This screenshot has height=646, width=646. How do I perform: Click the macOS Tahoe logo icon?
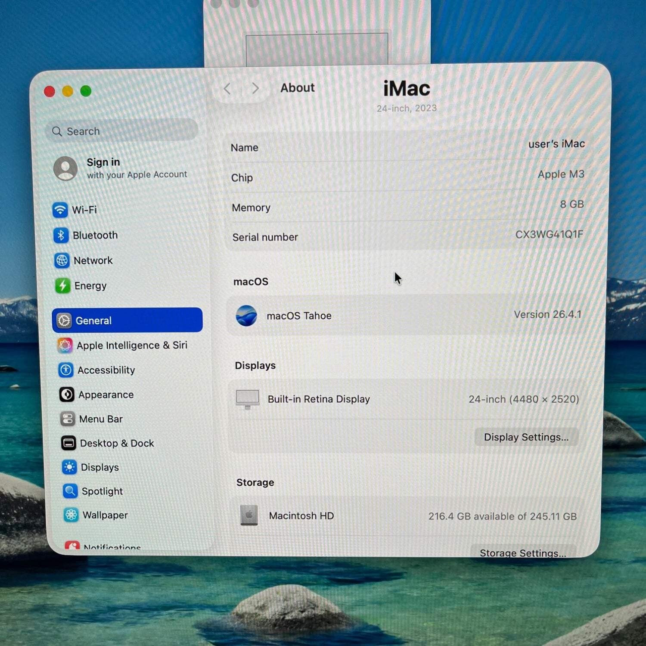click(x=247, y=316)
